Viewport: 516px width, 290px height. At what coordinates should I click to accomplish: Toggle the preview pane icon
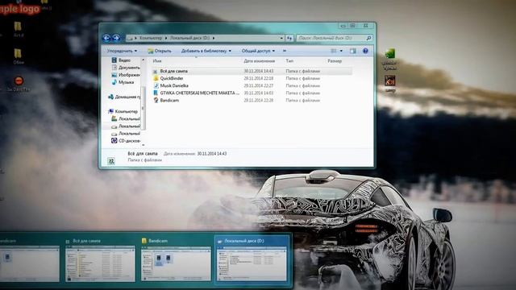point(353,51)
